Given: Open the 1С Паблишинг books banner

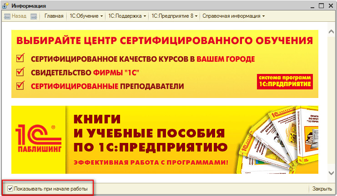Looking at the screenshot, I should (165, 140).
